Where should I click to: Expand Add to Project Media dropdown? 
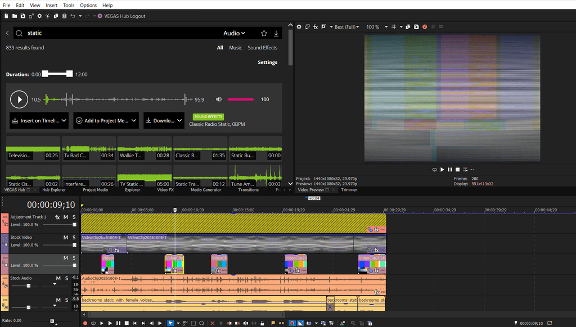[x=134, y=120]
